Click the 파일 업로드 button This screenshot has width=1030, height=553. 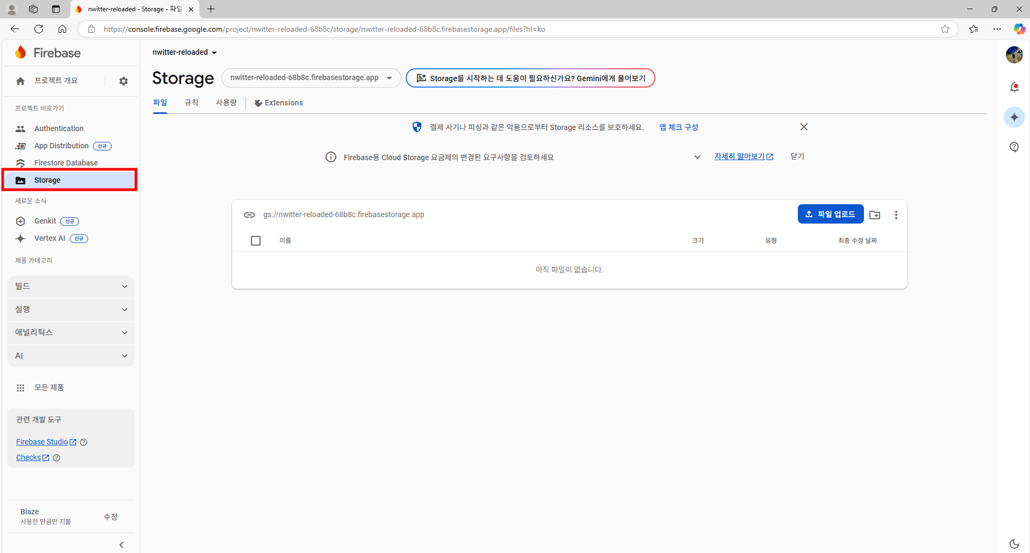pyautogui.click(x=831, y=214)
